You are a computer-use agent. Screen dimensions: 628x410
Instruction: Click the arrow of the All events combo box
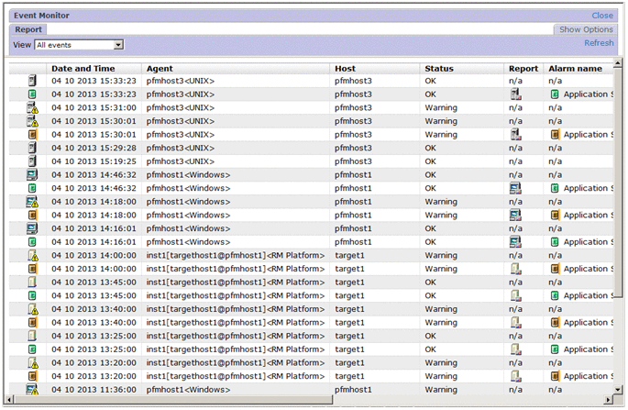tap(118, 44)
